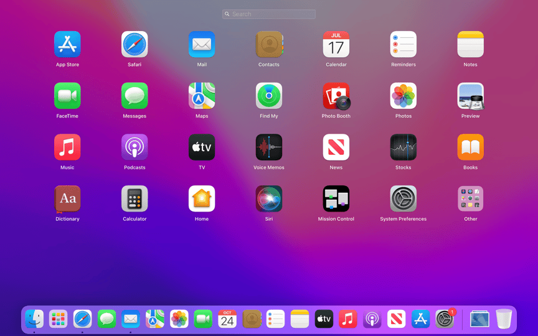538x336 pixels.
Task: Launch the Stocks app
Action: (403, 147)
